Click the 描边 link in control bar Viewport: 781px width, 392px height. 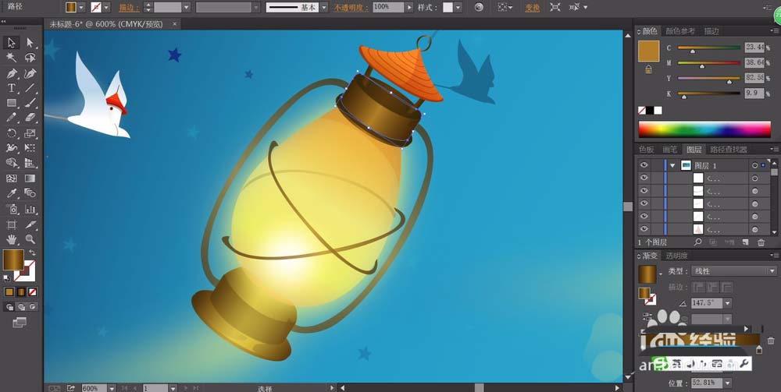pyautogui.click(x=130, y=8)
